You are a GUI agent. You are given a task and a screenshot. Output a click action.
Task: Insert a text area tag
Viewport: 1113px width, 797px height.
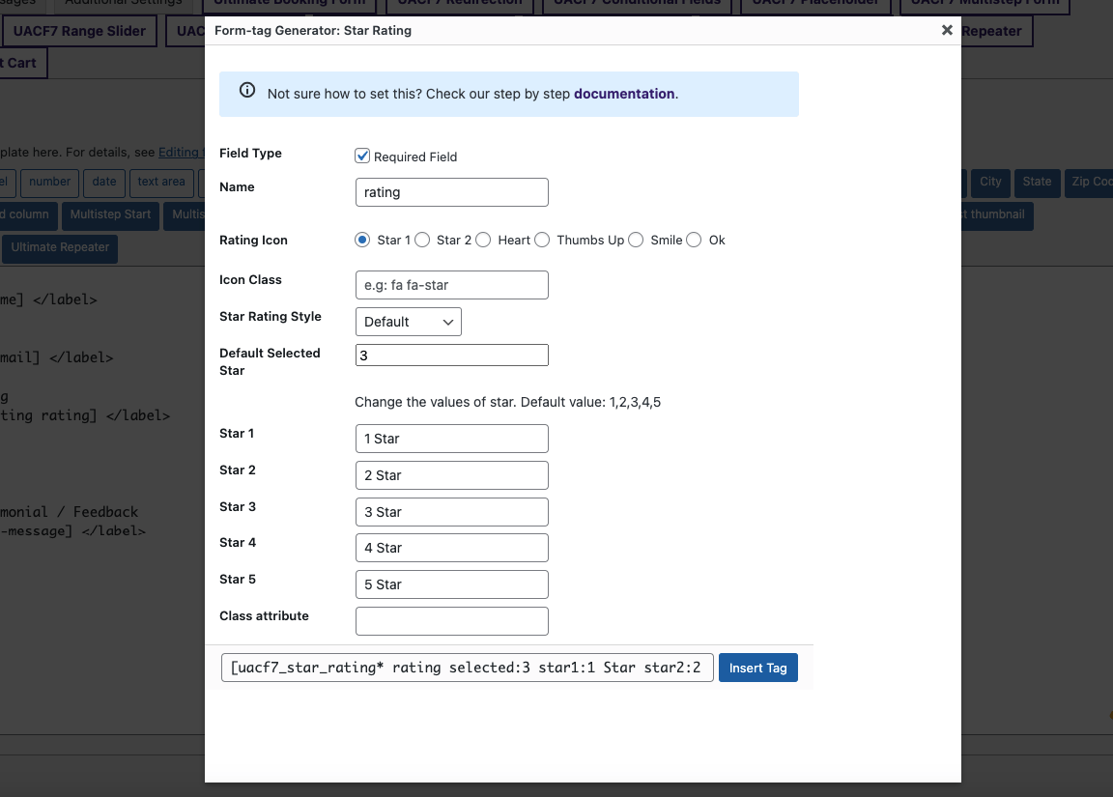[x=160, y=183]
